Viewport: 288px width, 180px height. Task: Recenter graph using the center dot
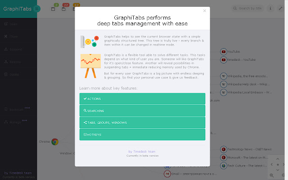click(278, 165)
